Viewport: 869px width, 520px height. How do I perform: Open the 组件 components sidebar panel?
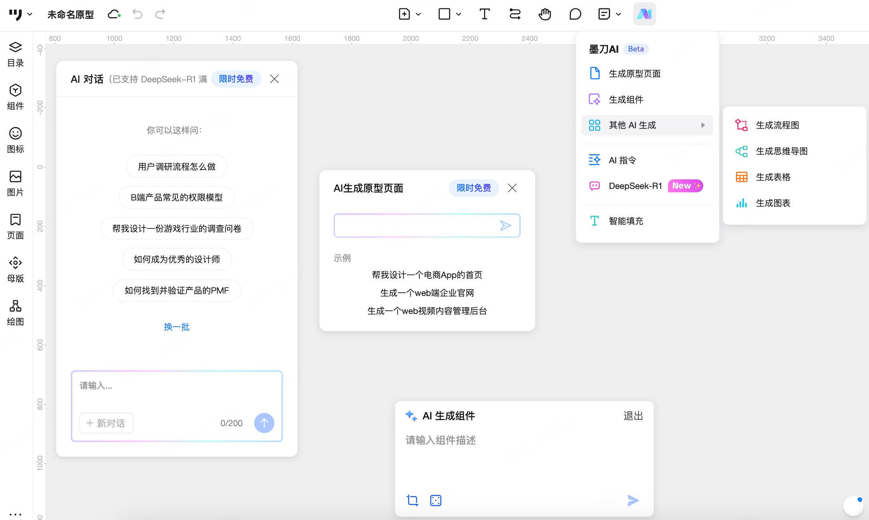15,97
